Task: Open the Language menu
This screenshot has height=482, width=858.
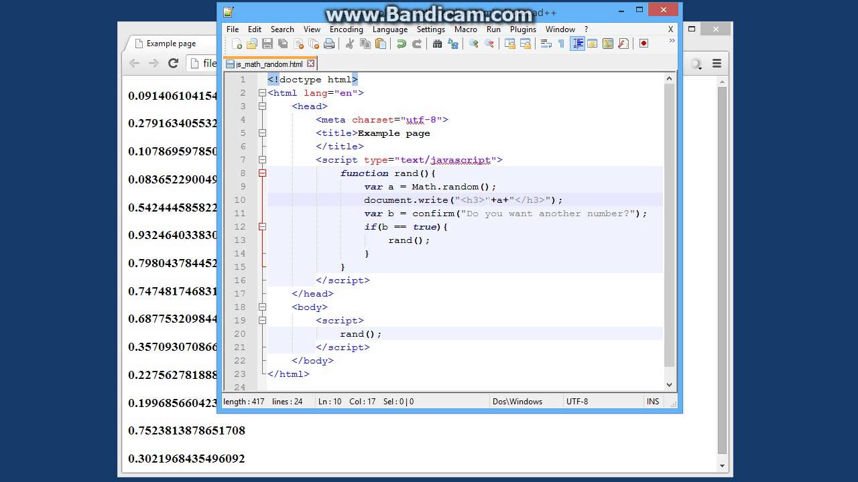Action: [x=390, y=29]
